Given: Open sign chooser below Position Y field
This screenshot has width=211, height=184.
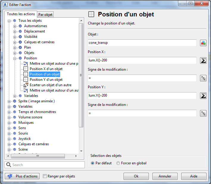Looking at the screenshot, I should 203,113.
